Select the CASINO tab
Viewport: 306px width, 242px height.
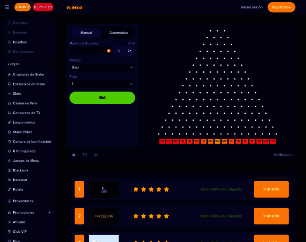click(x=23, y=7)
